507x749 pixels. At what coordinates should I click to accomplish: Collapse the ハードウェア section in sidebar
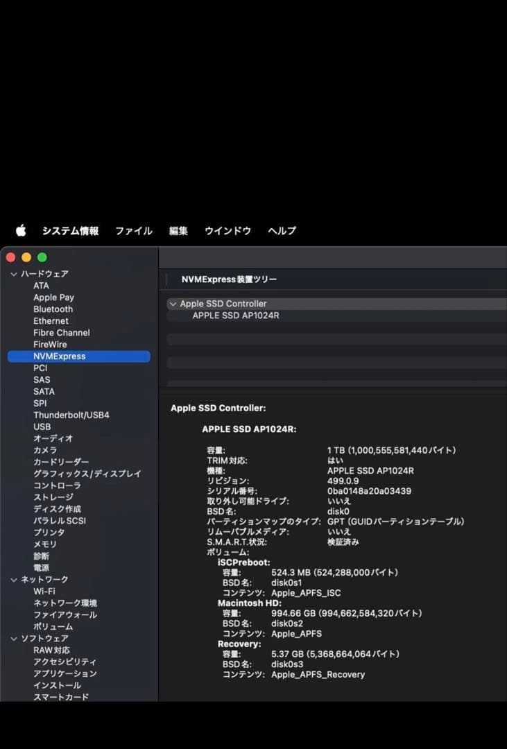pos(14,274)
